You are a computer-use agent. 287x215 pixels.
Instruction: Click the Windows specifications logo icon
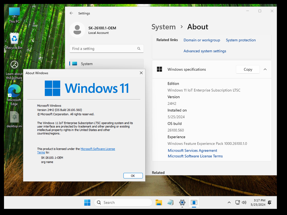point(159,69)
